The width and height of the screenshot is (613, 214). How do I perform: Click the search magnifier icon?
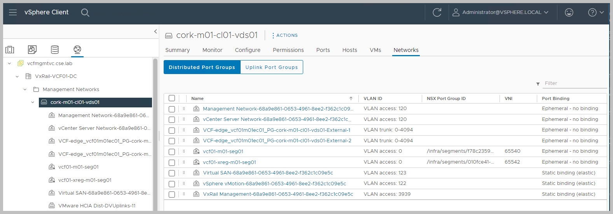[x=85, y=13]
